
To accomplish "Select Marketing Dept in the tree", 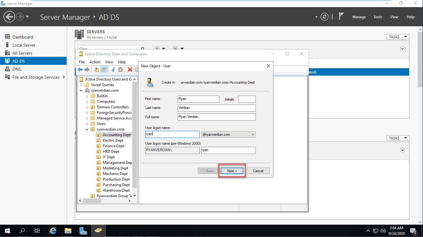I will [x=116, y=168].
